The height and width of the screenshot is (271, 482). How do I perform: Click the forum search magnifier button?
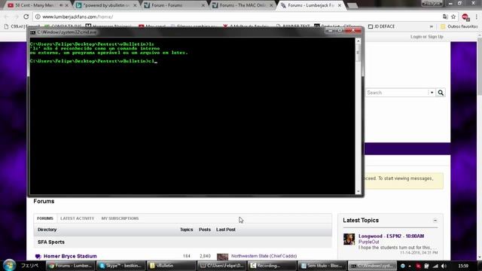441,93
